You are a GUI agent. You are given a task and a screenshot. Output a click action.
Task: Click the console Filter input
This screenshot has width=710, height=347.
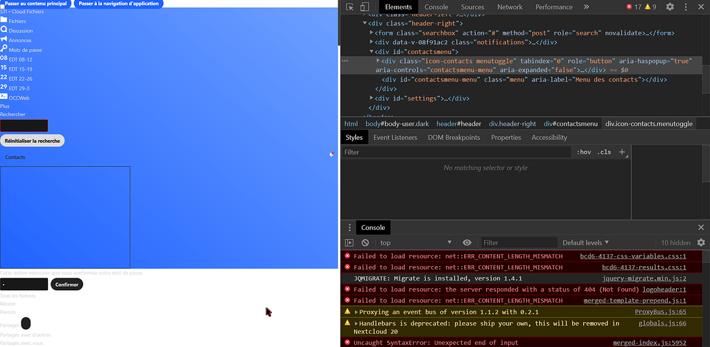pyautogui.click(x=519, y=242)
